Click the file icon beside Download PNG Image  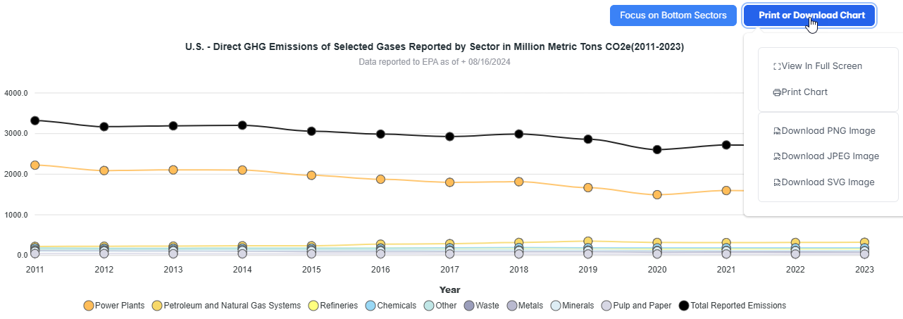pyautogui.click(x=777, y=131)
